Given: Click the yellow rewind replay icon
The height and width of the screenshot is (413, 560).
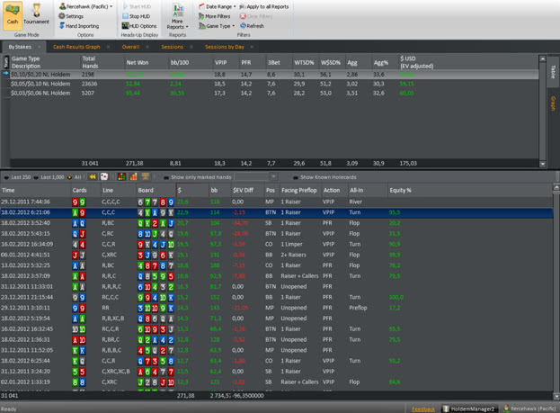Looking at the screenshot, I should (x=93, y=176).
